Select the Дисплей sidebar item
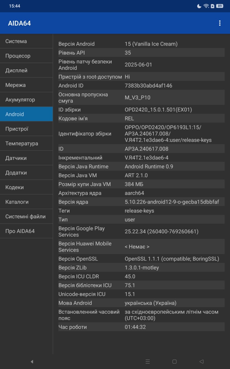This screenshot has width=230, height=369. pyautogui.click(x=26, y=70)
